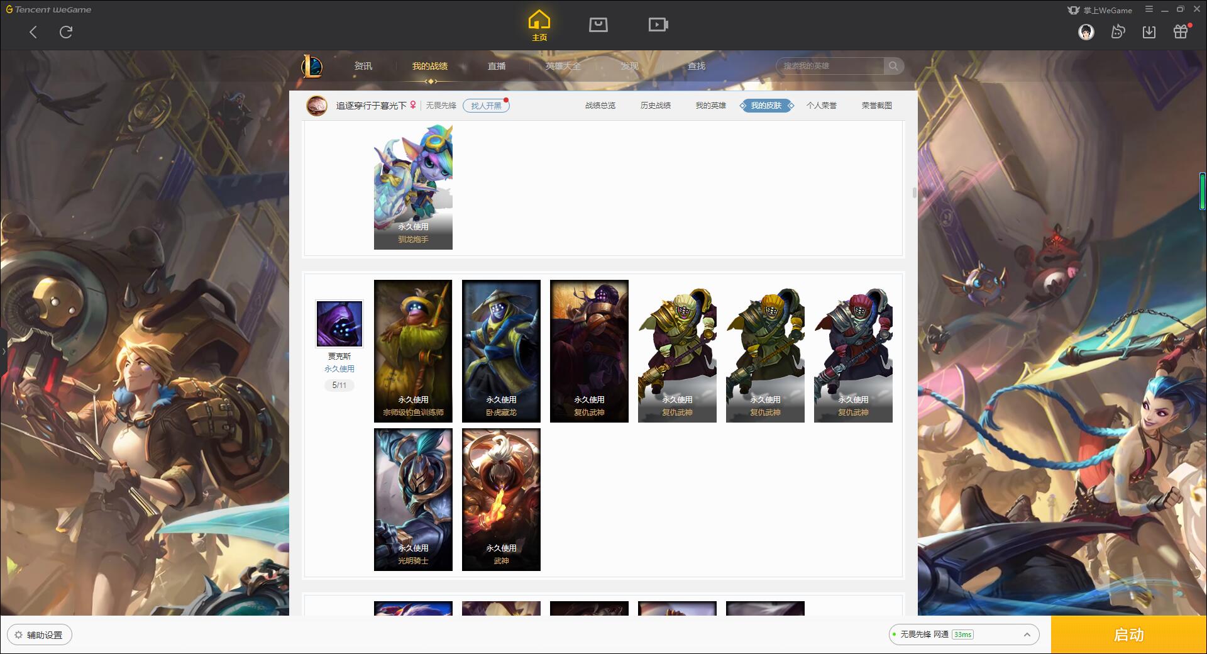Open the gift box rewards icon
The width and height of the screenshot is (1207, 654).
click(x=1181, y=32)
